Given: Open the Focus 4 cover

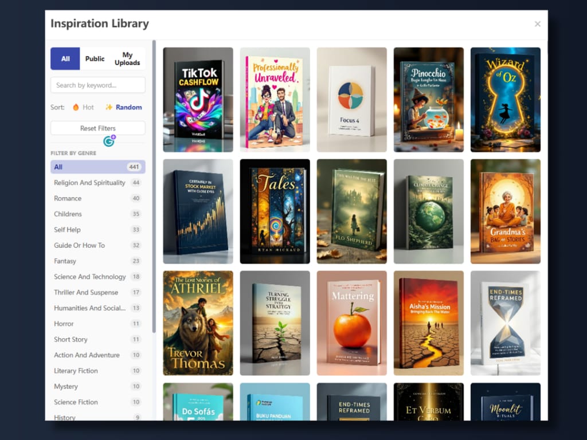Looking at the screenshot, I should (351, 100).
